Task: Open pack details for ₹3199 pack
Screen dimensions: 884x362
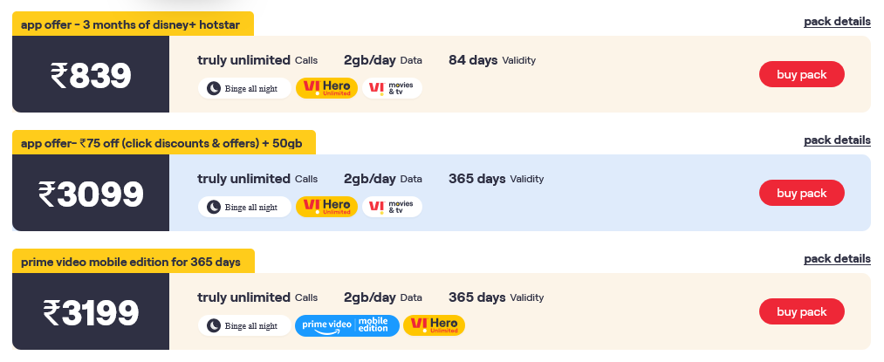Action: [x=837, y=258]
